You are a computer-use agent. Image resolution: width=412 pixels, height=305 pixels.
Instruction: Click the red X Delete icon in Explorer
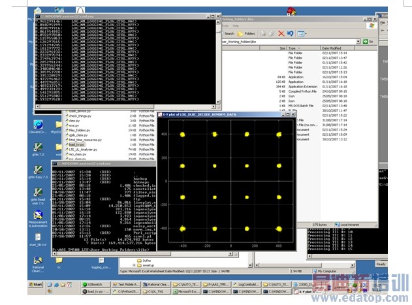click(281, 34)
